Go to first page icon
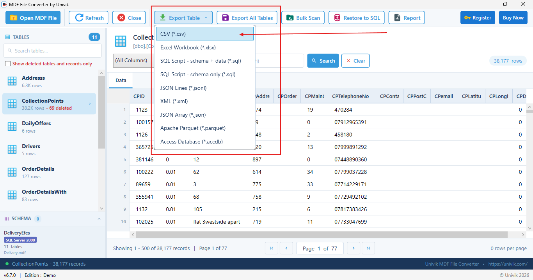Screen dimensions: 533x280 [272, 248]
